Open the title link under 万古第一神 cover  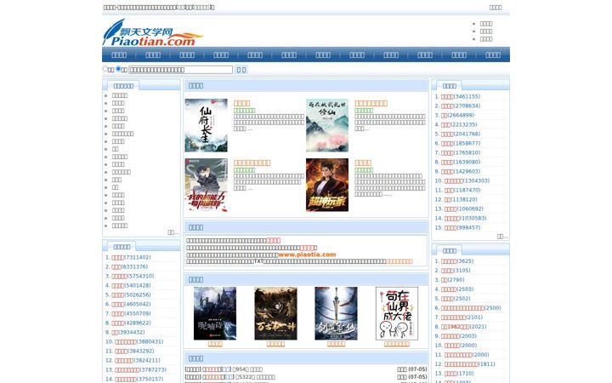tap(275, 344)
